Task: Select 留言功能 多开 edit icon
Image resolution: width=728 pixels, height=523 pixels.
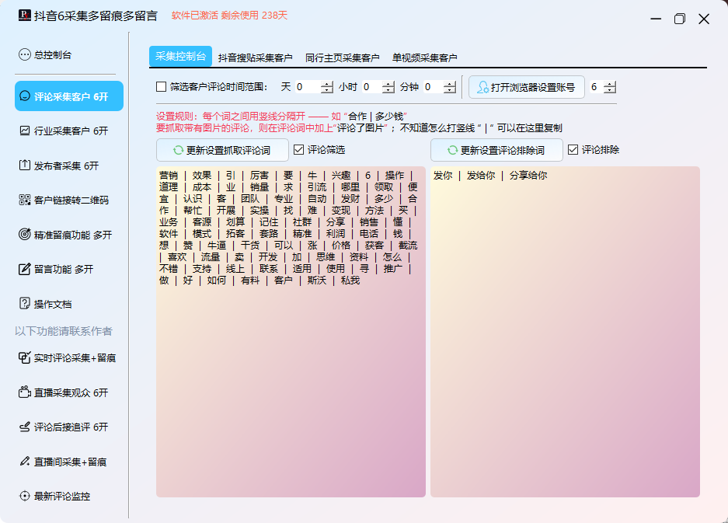Action: (x=25, y=269)
